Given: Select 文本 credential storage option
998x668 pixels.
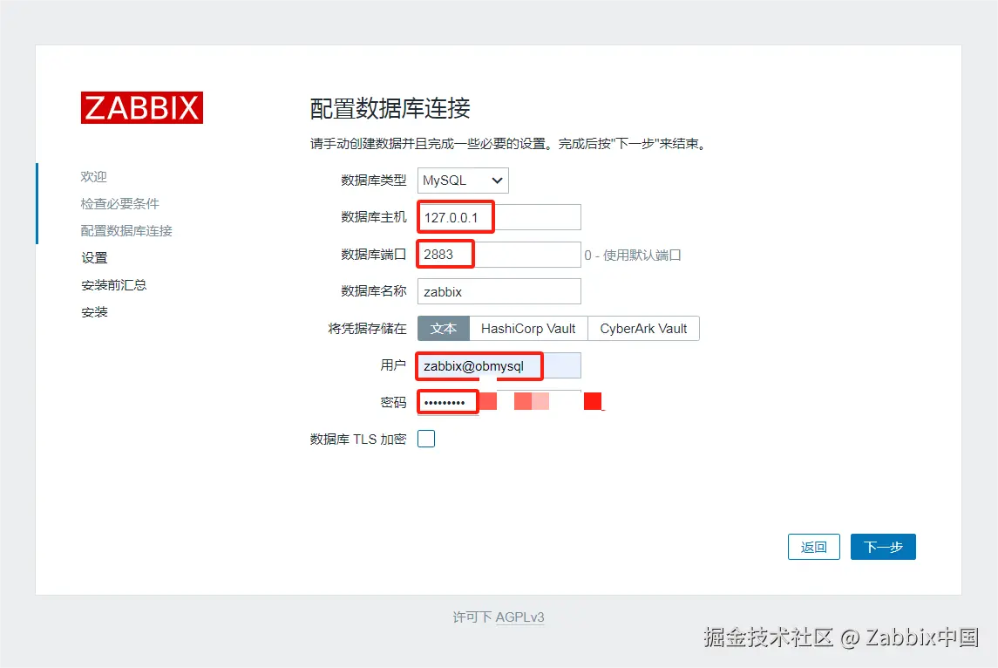Looking at the screenshot, I should coord(444,329).
